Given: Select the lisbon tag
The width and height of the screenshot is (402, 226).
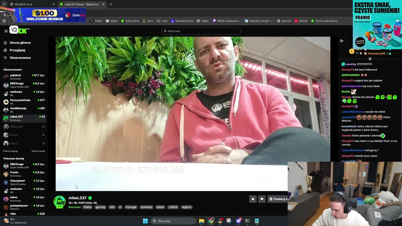Looking at the screenshot, I should tap(160, 207).
